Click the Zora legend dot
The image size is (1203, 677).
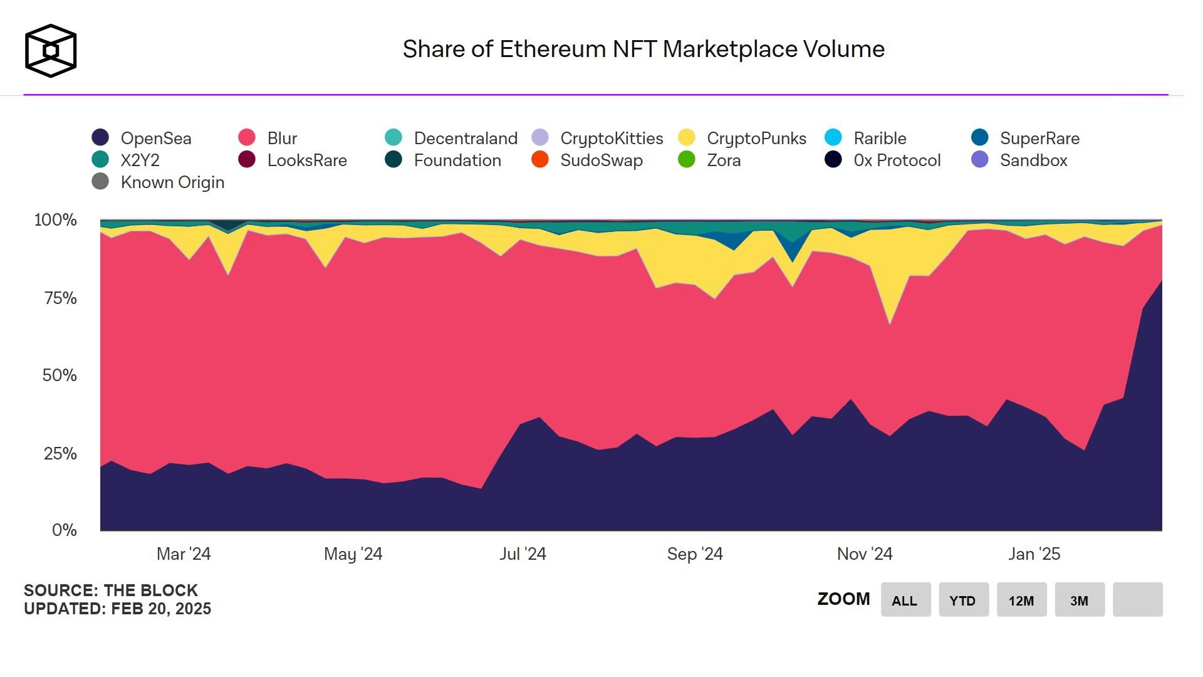pyautogui.click(x=687, y=160)
